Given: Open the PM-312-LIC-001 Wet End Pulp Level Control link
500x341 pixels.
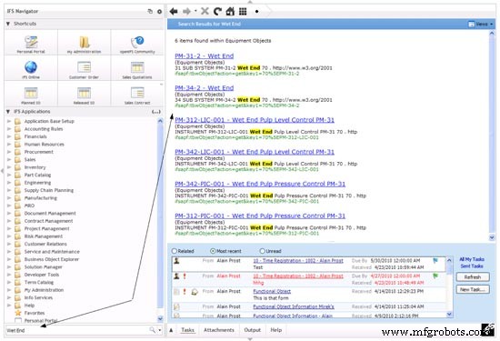Looking at the screenshot, I should (x=255, y=120).
